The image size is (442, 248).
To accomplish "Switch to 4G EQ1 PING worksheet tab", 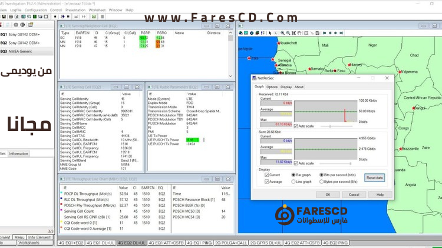I will coord(200,243).
